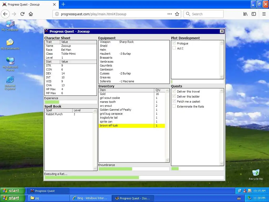Focus the browser Search field
The width and height of the screenshot is (269, 202).
(x=204, y=14)
